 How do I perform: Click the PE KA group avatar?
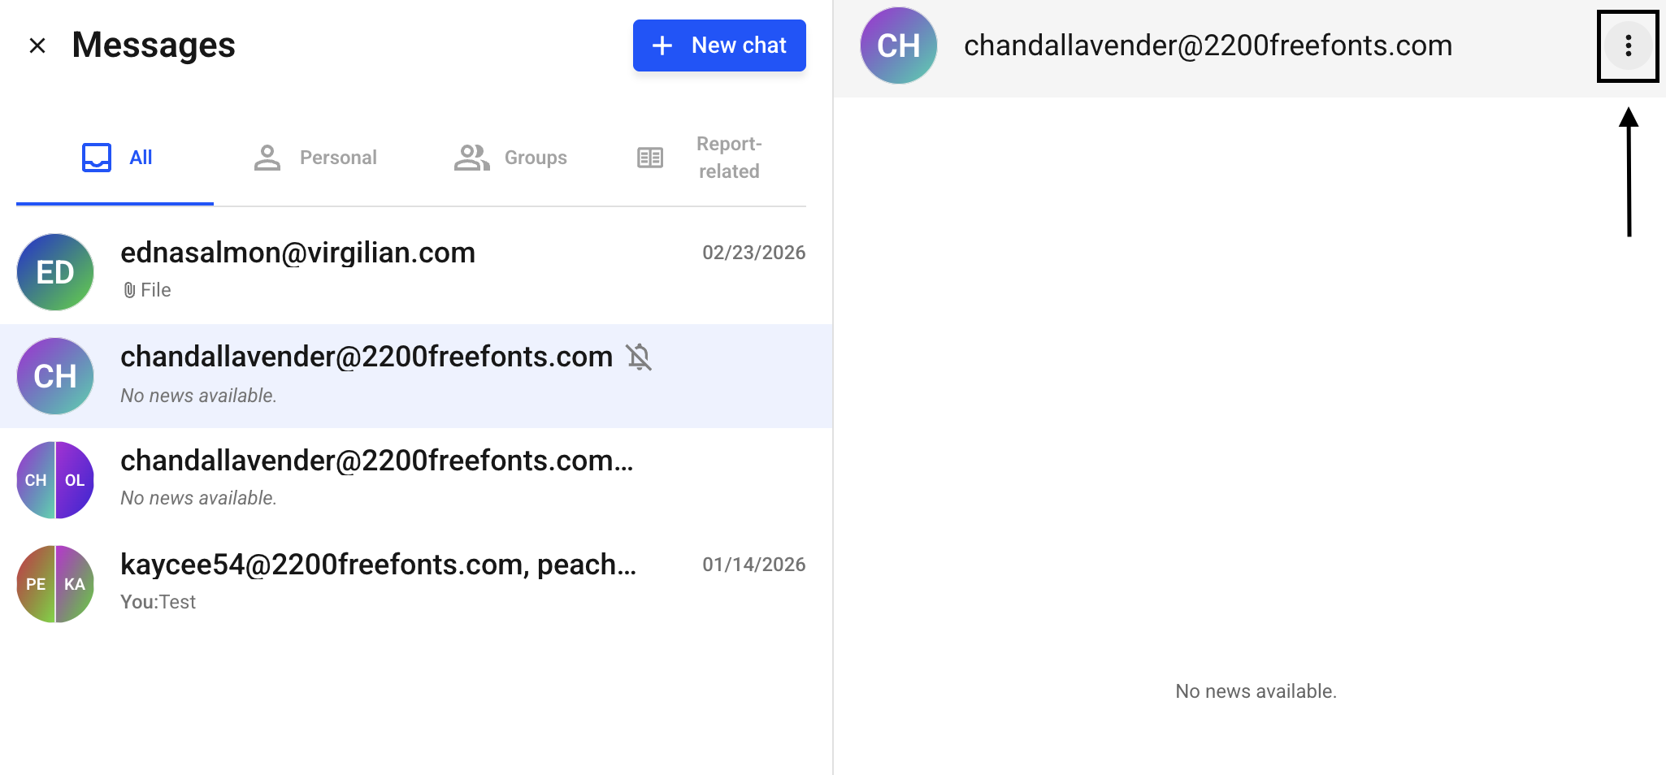tap(55, 584)
